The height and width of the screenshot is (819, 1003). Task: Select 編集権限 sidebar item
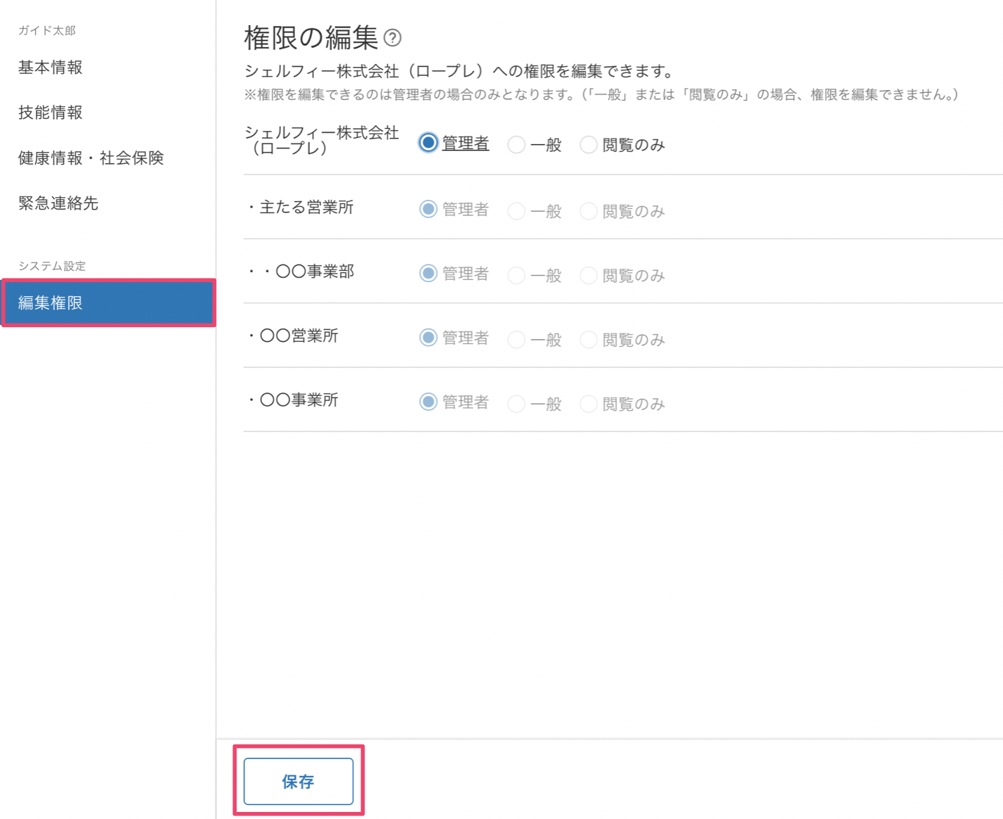click(108, 303)
